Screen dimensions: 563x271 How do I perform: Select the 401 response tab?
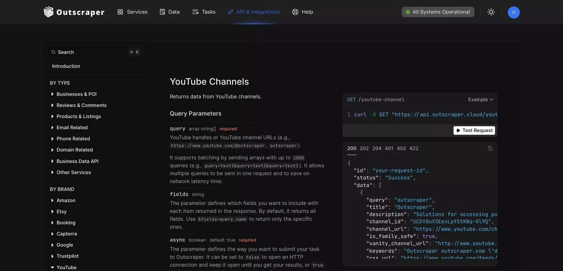(x=389, y=148)
